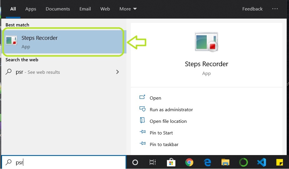289x169 pixels.
Task: Open Task View from taskbar
Action: point(153,162)
